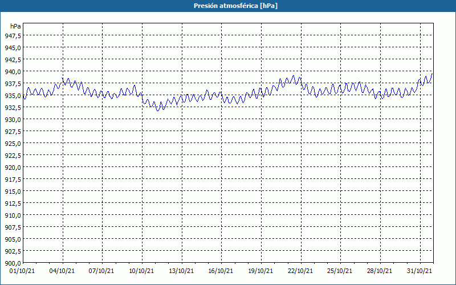
Task: Select the 10/10/21 axis date
Action: (x=141, y=271)
